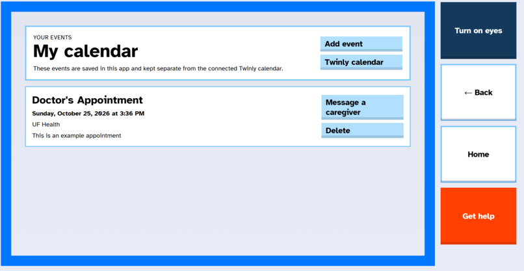524x271 pixels.
Task: Message a caregiver about Doctor's Appointment
Action: (362, 107)
